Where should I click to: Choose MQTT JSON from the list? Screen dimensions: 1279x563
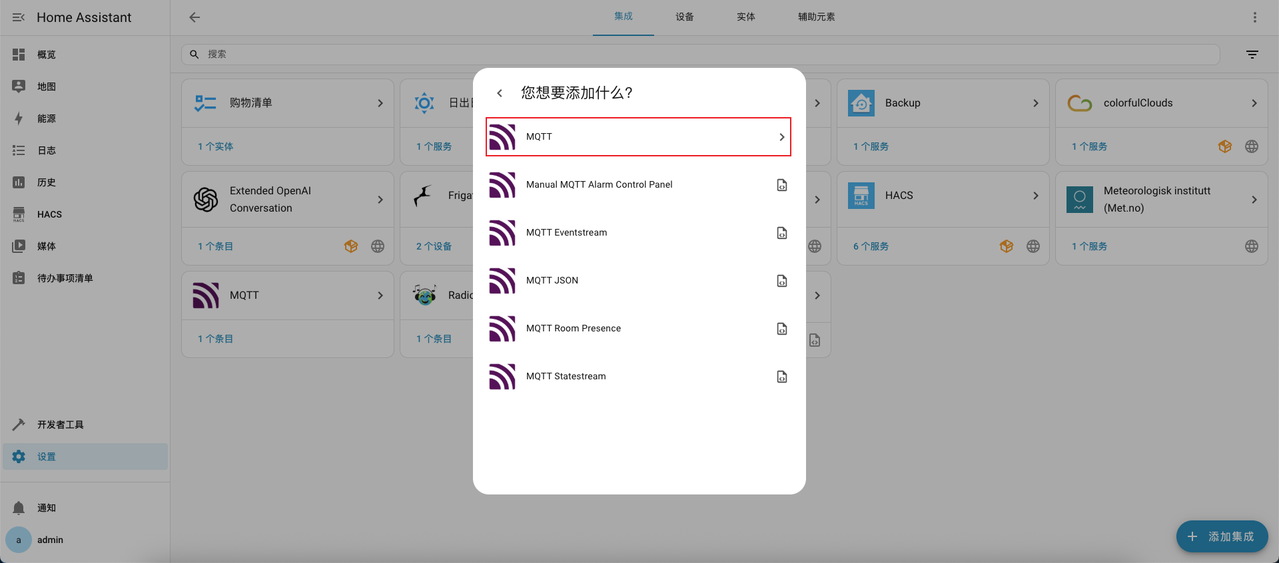(552, 281)
